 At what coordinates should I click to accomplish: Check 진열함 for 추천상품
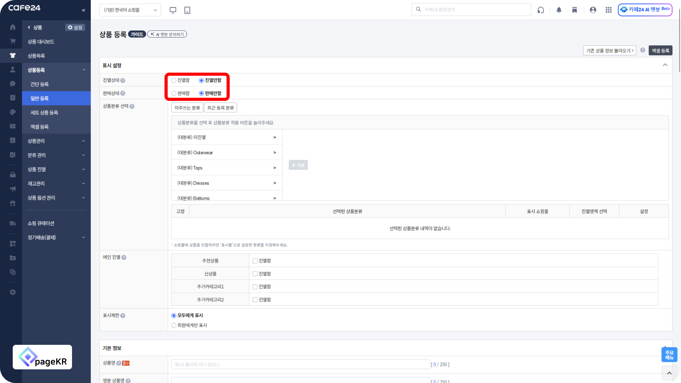pos(255,261)
